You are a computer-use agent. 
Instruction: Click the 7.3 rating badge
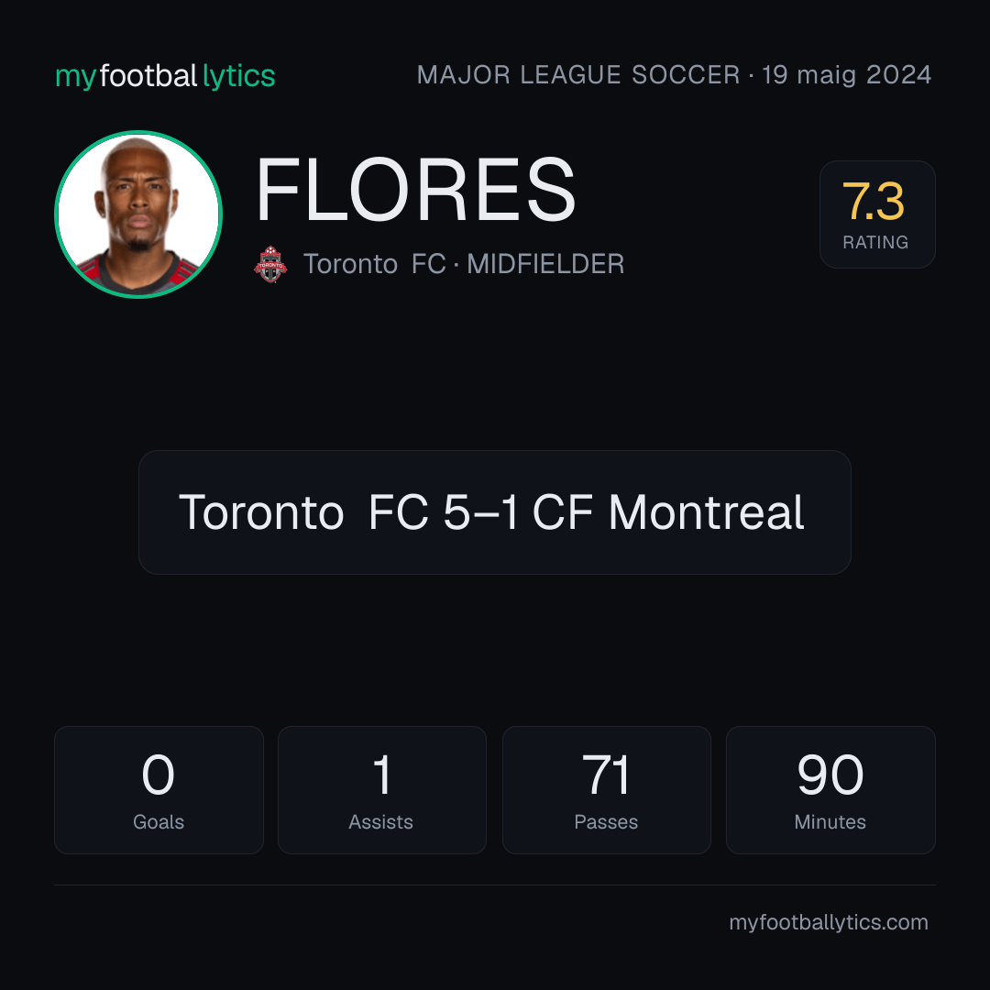click(x=877, y=214)
